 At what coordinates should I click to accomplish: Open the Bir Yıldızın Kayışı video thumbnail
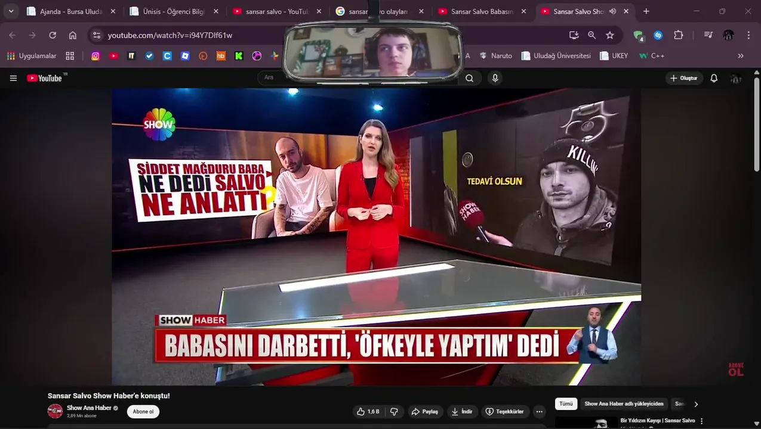(586, 422)
